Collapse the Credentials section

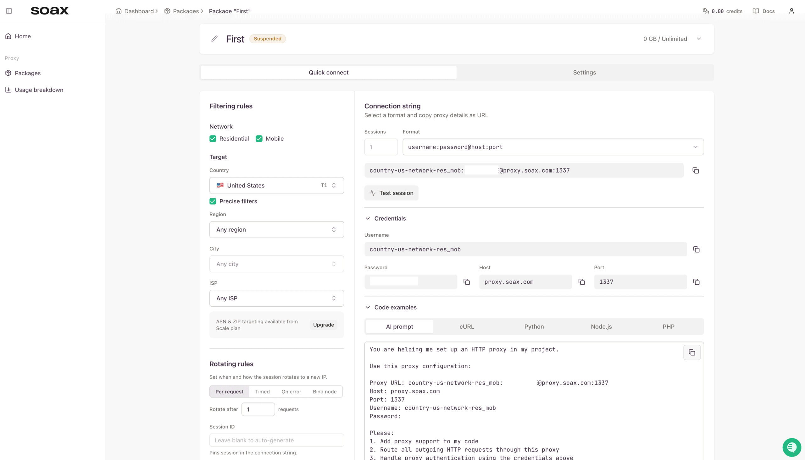pyautogui.click(x=385, y=218)
